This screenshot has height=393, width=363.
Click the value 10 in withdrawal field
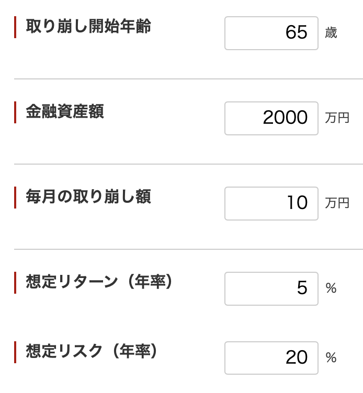point(298,203)
